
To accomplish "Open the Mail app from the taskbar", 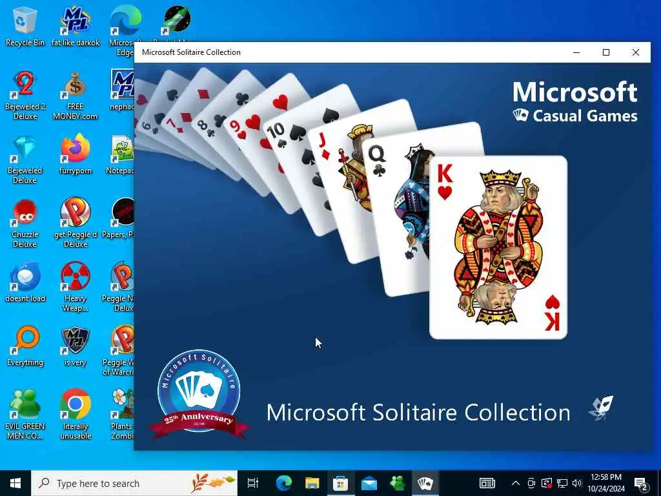I will [369, 483].
